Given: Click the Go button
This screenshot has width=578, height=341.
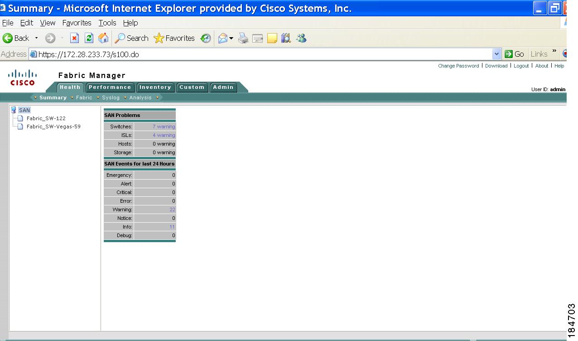Looking at the screenshot, I should 515,54.
